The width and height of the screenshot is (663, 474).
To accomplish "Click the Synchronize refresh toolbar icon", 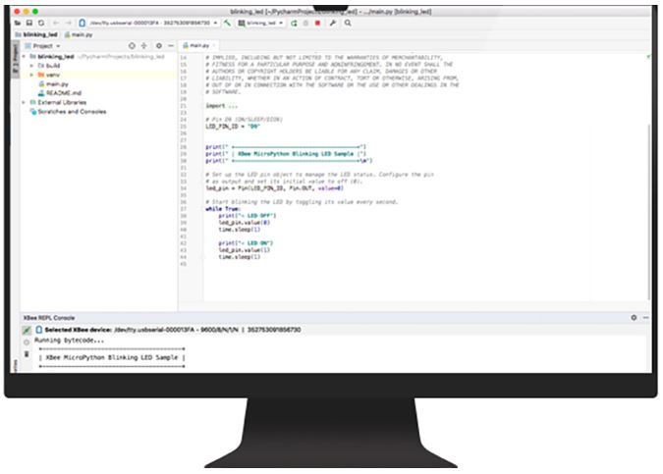I will 41,23.
